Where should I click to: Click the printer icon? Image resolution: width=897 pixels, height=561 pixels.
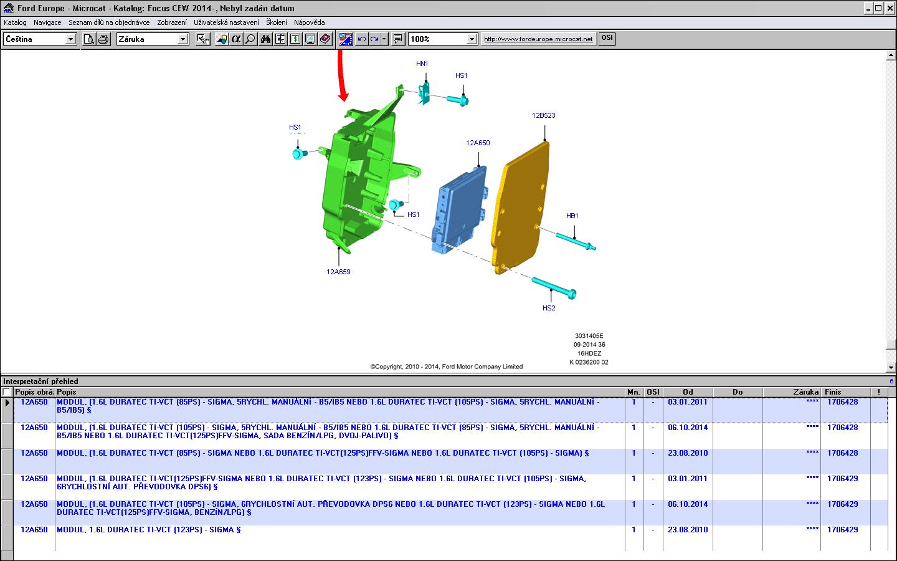(x=103, y=39)
